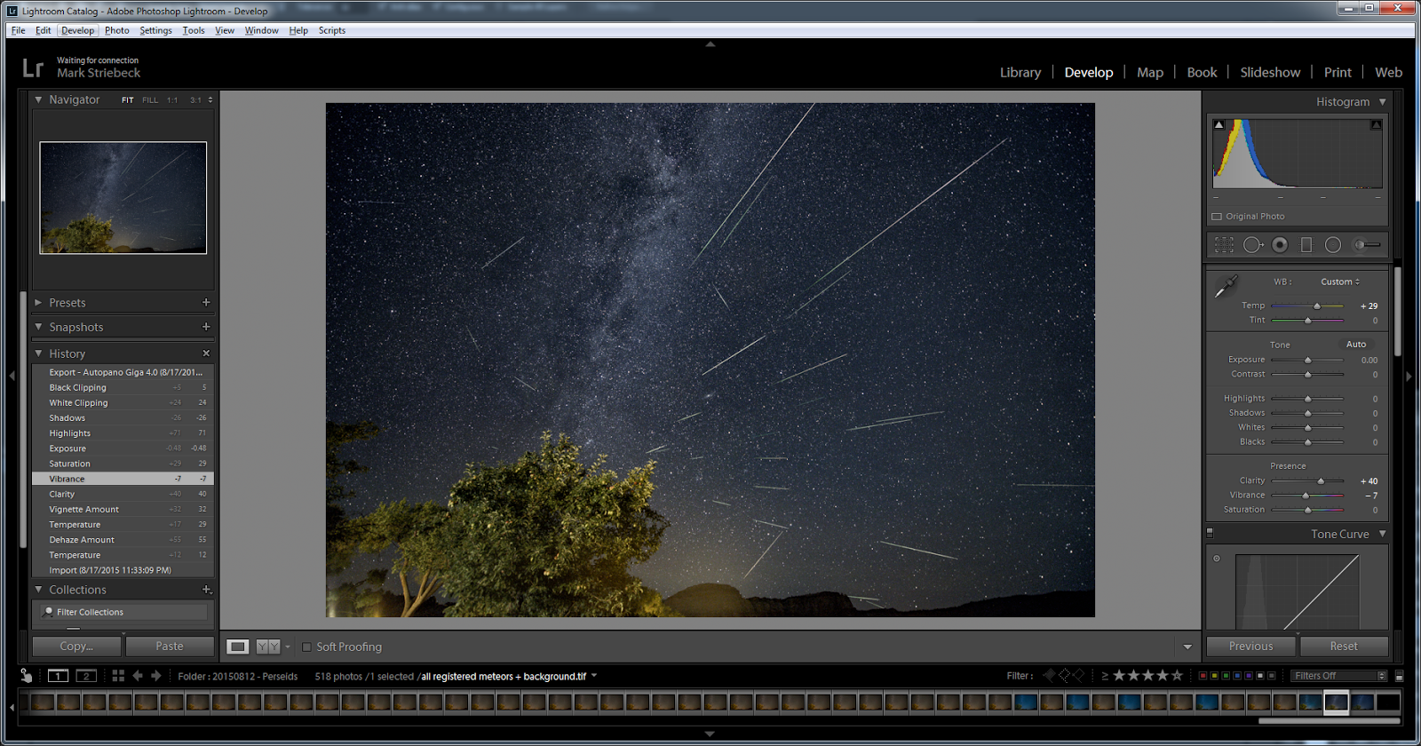Screen dimensions: 1421x746
Task: Toggle highlight clipping indicator in histogram
Action: point(1376,125)
